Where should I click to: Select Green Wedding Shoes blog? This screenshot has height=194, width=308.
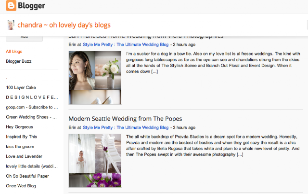tap(31, 117)
